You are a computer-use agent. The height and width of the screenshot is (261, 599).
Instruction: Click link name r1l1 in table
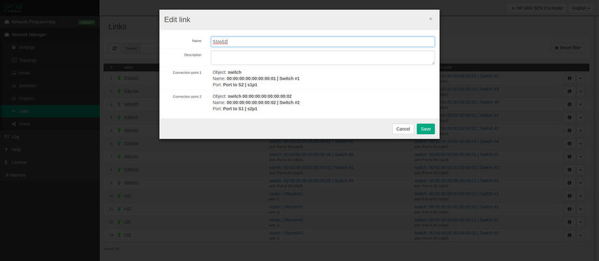128,196
